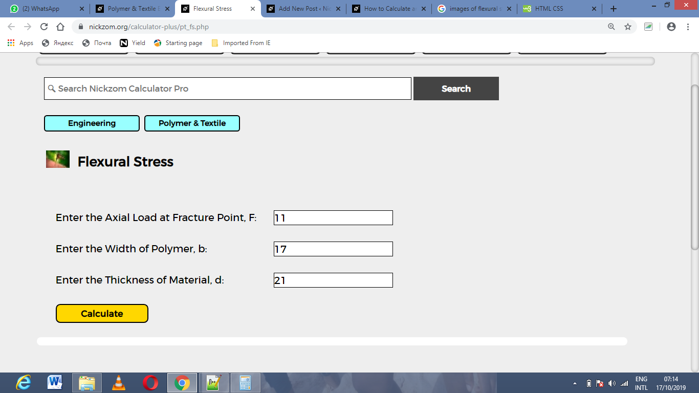Click the Search Nickzom Calculator Pro field
The height and width of the screenshot is (393, 699).
[x=228, y=89]
